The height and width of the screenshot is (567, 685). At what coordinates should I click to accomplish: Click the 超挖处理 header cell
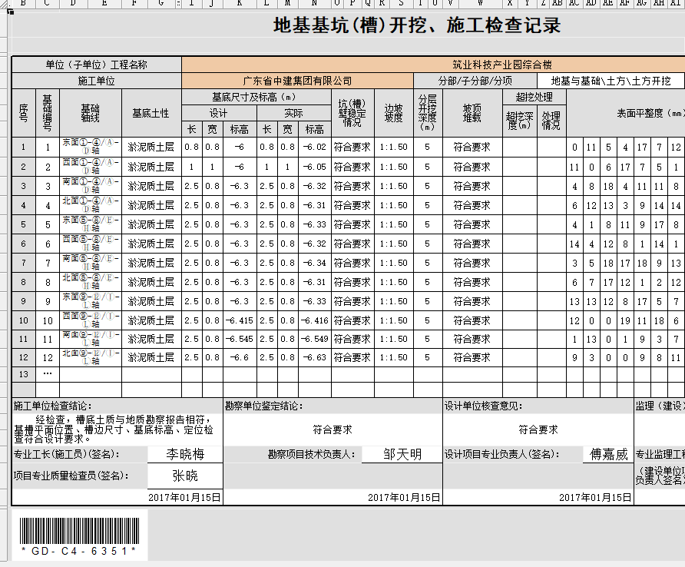(534, 97)
